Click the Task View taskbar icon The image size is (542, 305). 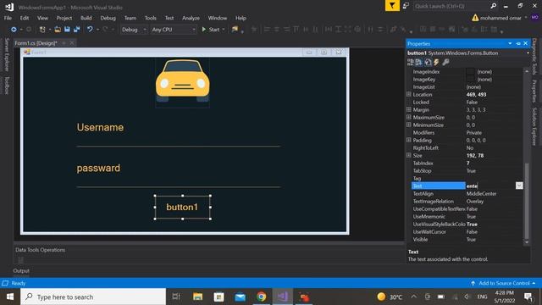176,297
